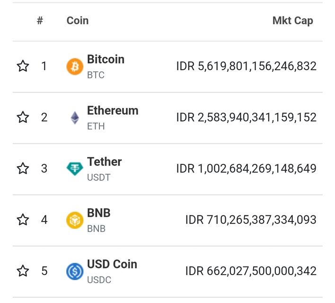
Task: Open the Ethereum coin page link
Action: [113, 111]
